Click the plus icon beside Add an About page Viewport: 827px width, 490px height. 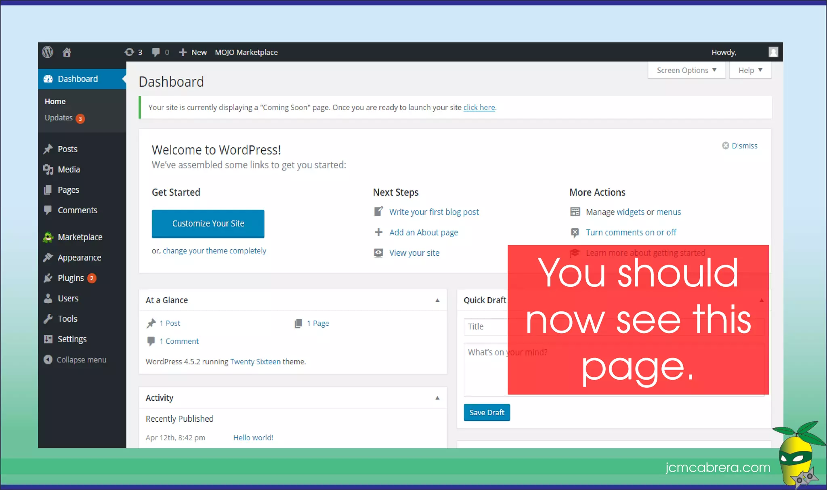[x=378, y=232]
